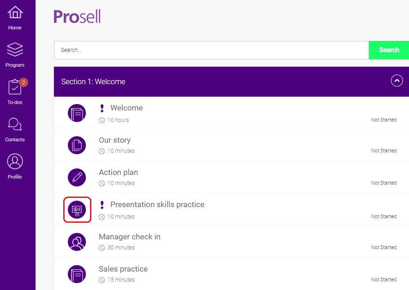
Task: Open the Manager check in lesson
Action: click(129, 237)
